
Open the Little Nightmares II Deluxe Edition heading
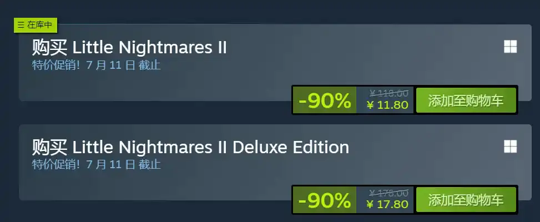coord(190,147)
